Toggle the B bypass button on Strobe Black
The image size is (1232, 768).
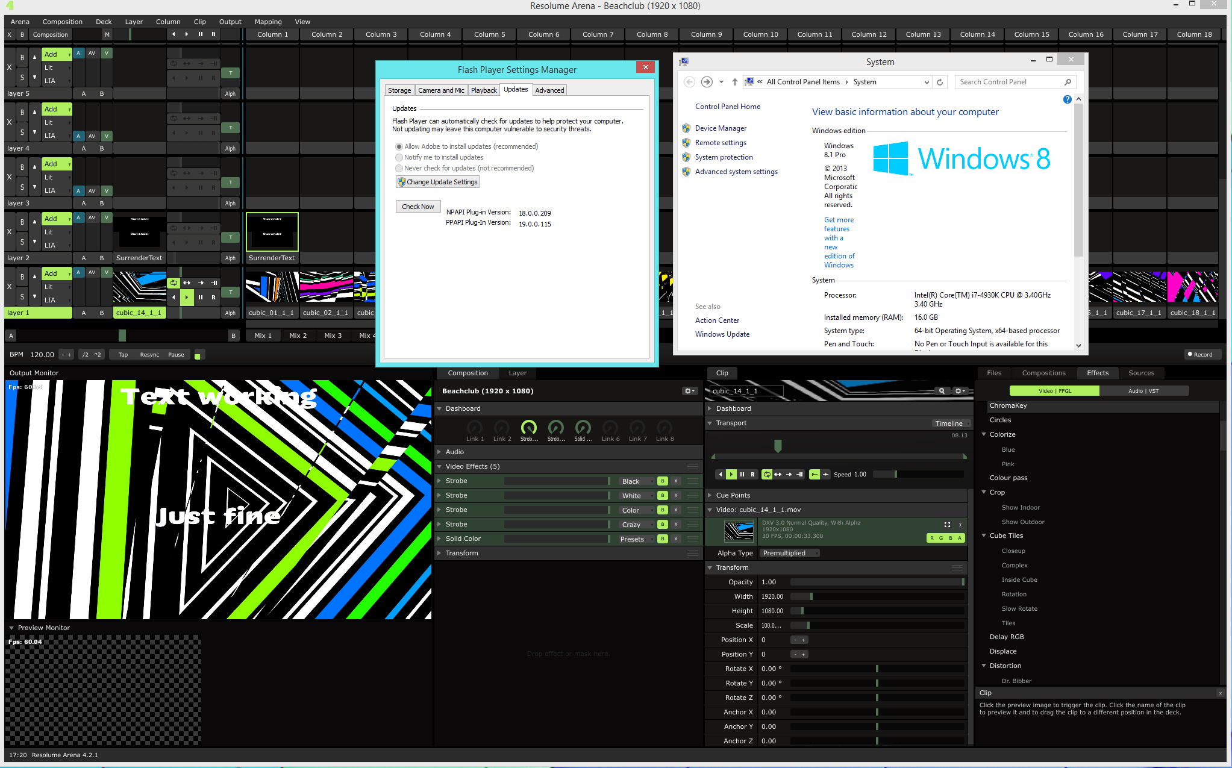pyautogui.click(x=662, y=481)
